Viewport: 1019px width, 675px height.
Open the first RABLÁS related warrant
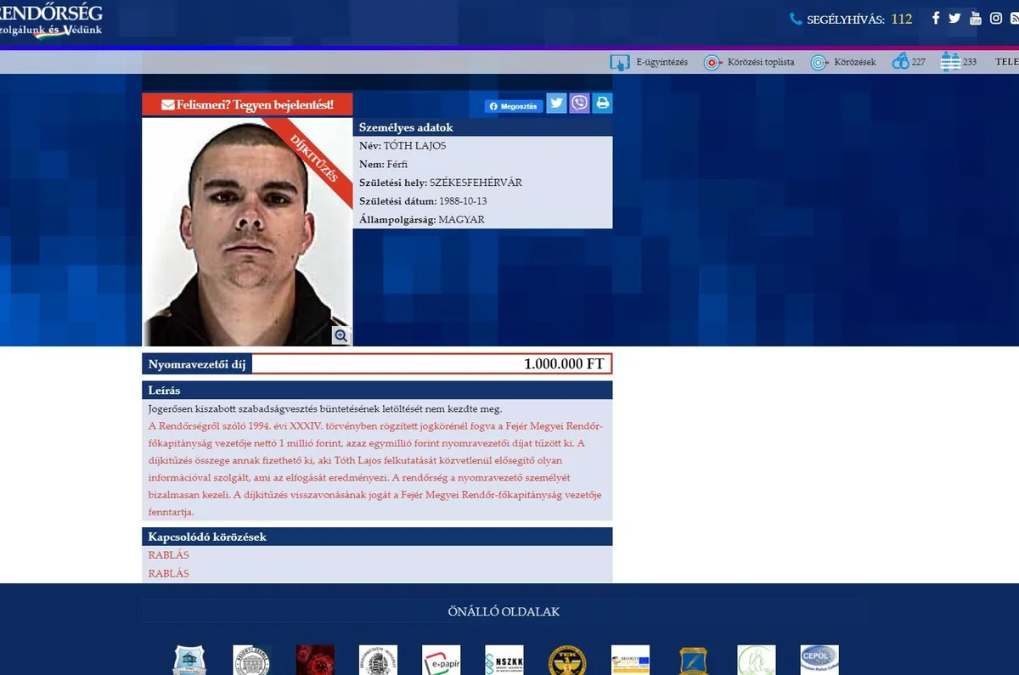pyautogui.click(x=169, y=555)
